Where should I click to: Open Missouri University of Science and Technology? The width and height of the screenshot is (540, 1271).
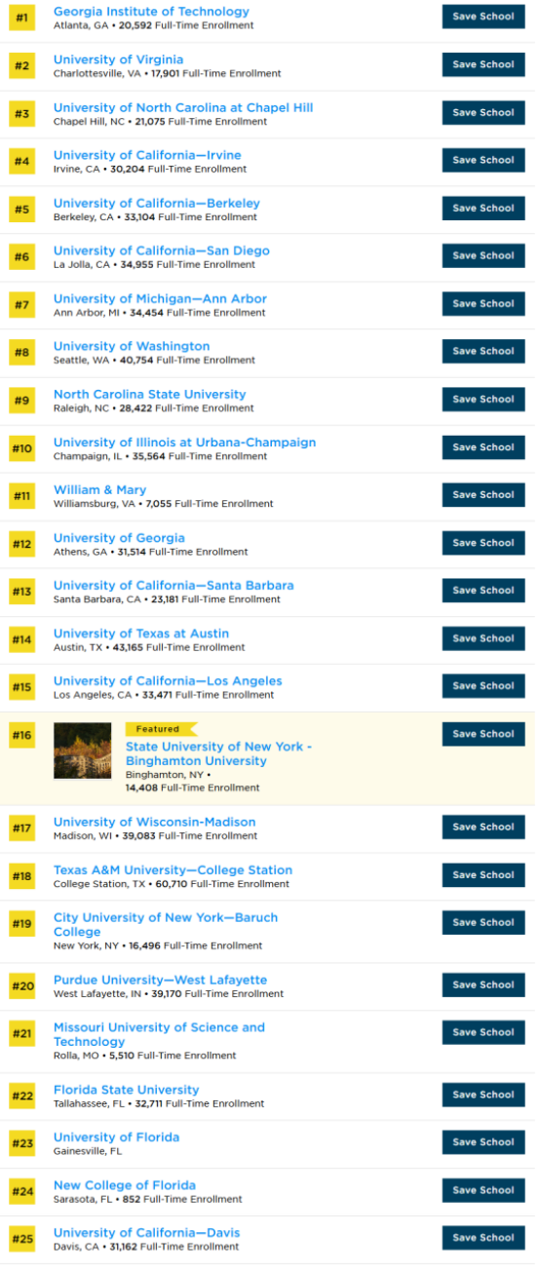pos(159,1034)
